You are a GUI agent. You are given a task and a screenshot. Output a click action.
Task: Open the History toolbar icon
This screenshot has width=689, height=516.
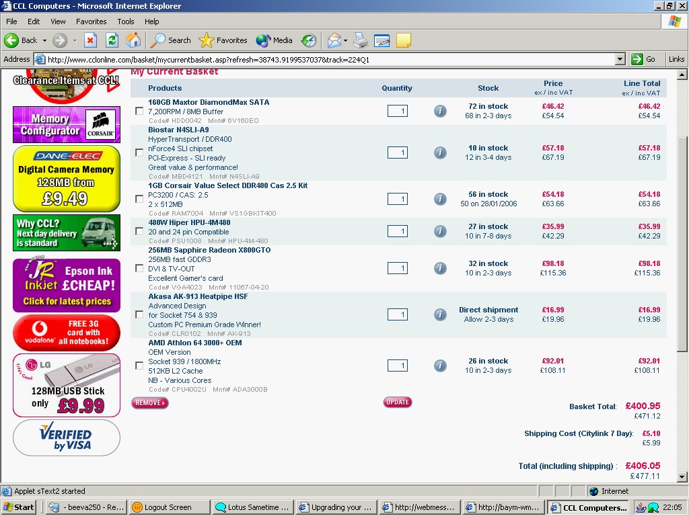point(308,40)
